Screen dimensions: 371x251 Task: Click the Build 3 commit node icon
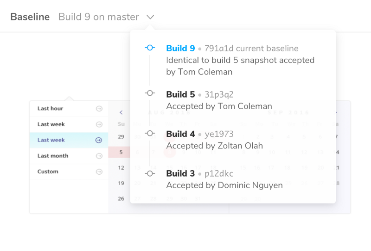point(149,173)
